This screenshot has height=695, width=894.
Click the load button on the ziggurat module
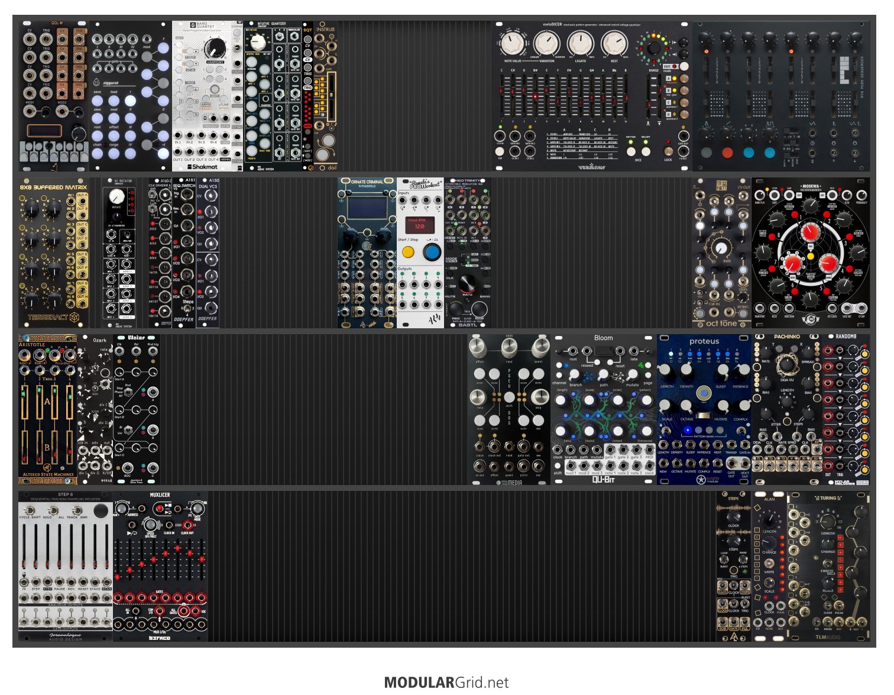(x=114, y=101)
